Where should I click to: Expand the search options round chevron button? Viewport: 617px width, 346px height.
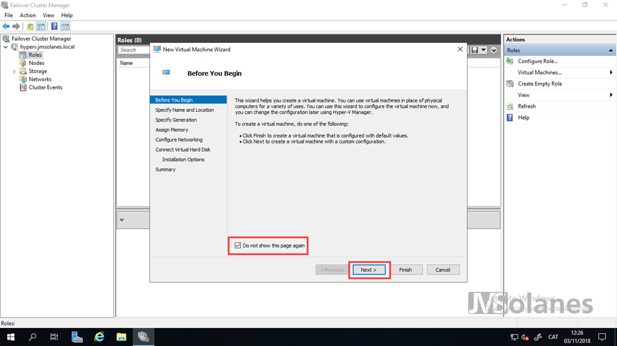pos(494,50)
